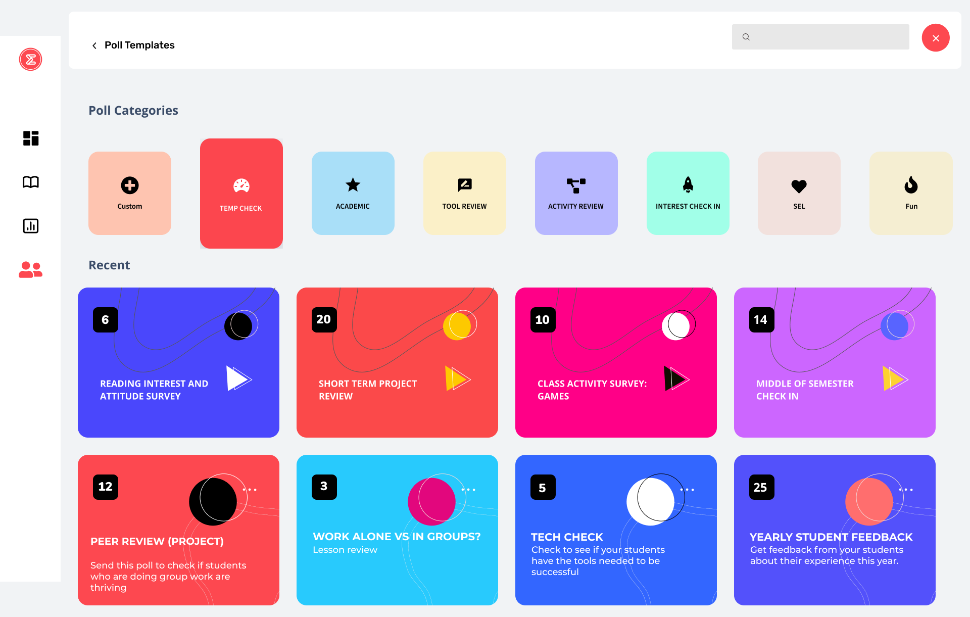Open three-dot menu on Yearly Student Feedback

click(906, 490)
